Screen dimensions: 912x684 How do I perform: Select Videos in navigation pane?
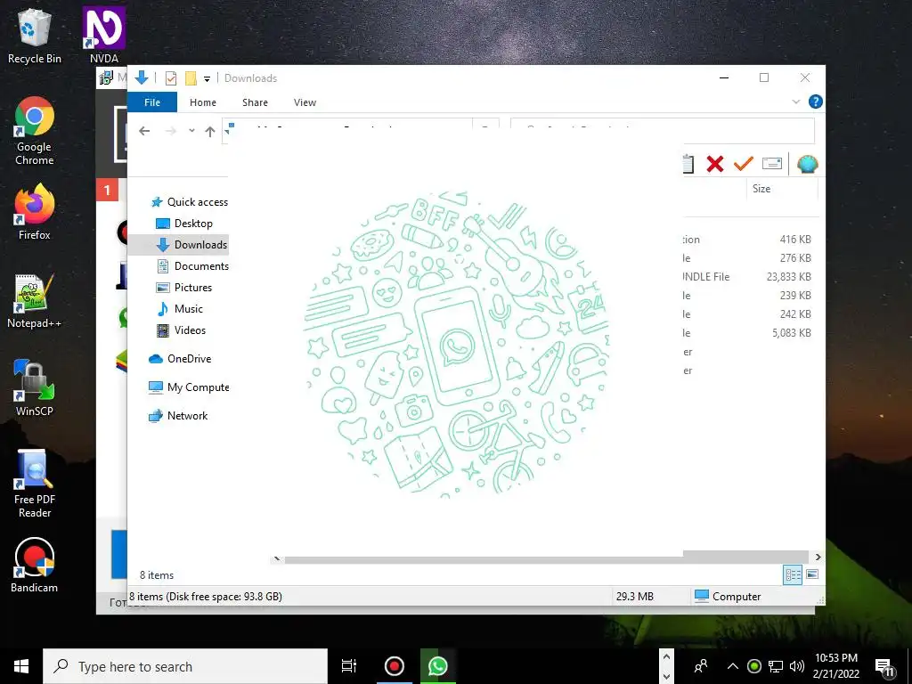click(x=182, y=330)
